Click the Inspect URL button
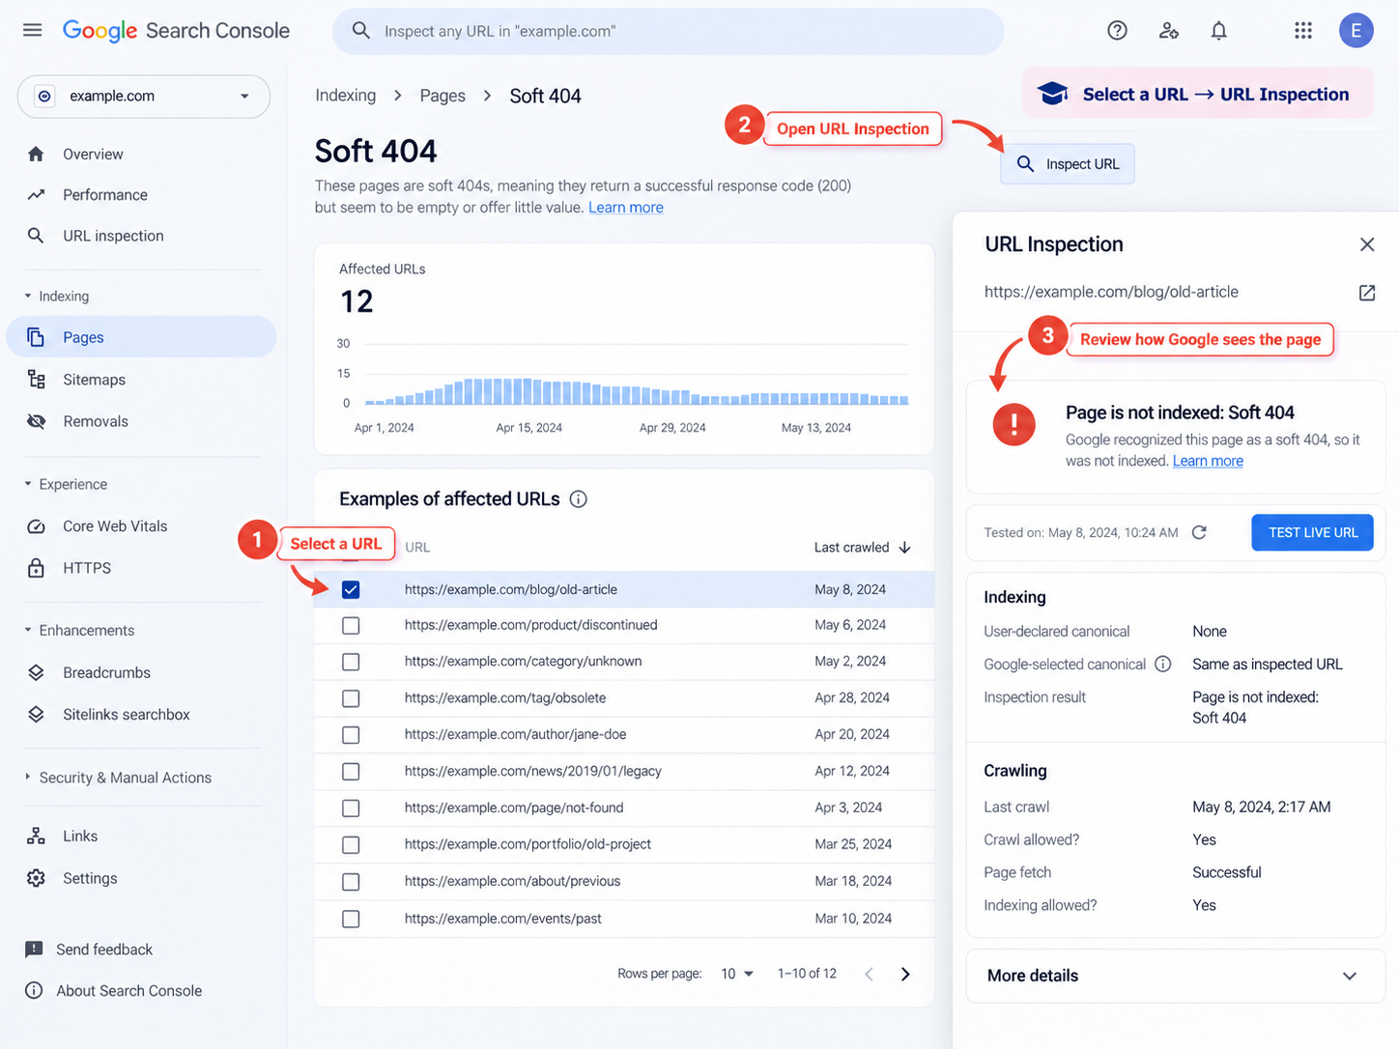This screenshot has height=1049, width=1399. click(x=1068, y=164)
